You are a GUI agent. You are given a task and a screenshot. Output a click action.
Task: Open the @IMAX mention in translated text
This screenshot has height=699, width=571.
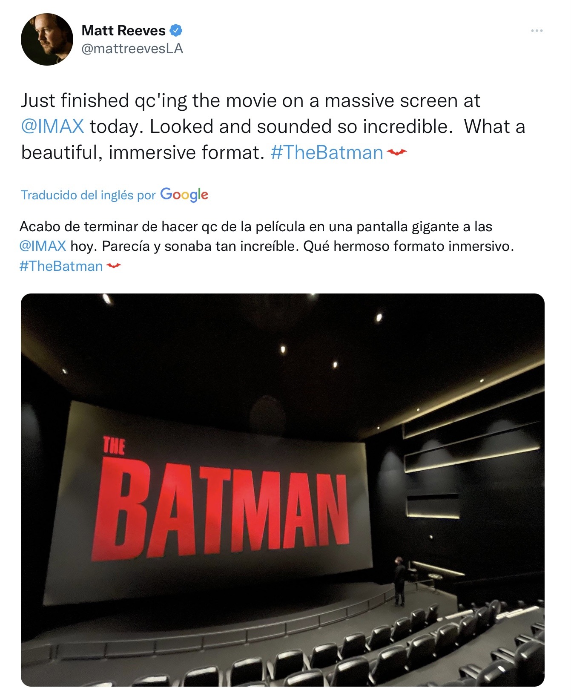click(43, 246)
